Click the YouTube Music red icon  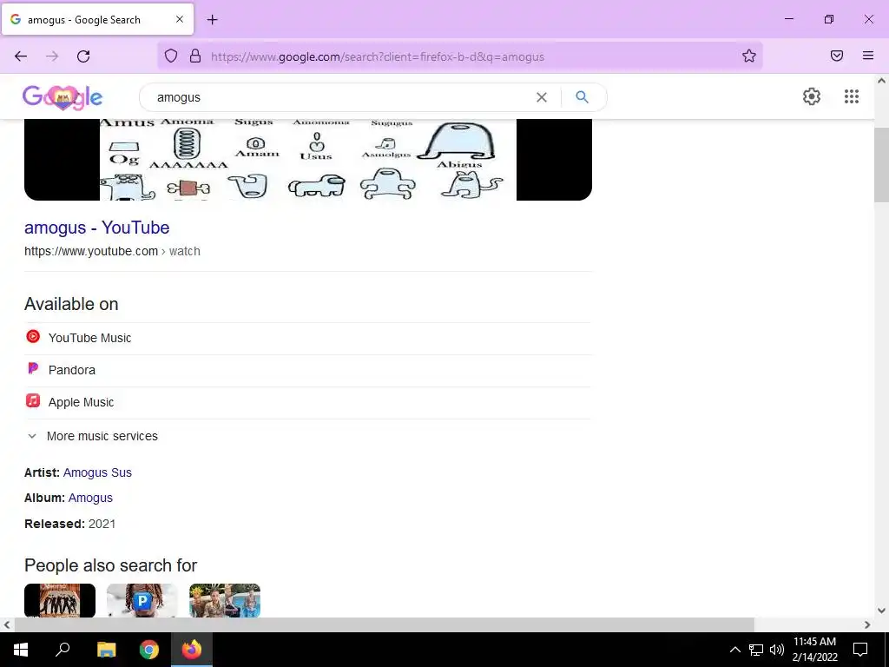click(x=33, y=337)
